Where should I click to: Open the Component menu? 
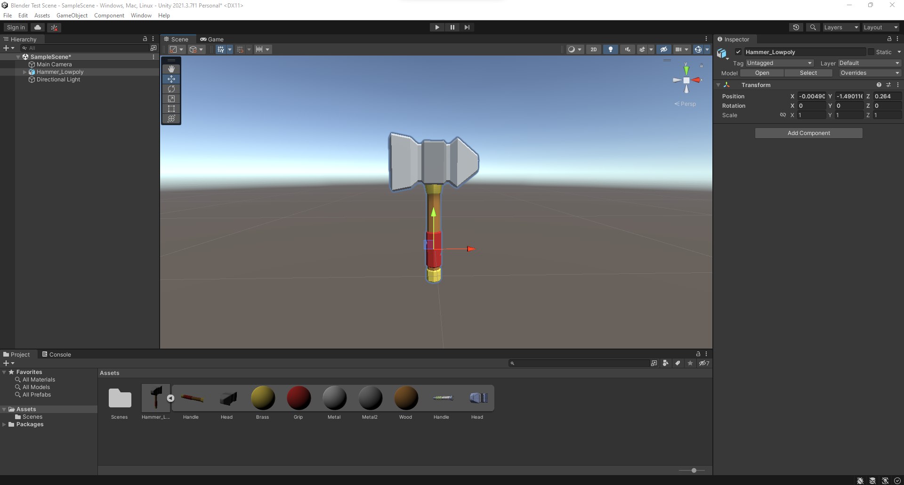(x=109, y=16)
